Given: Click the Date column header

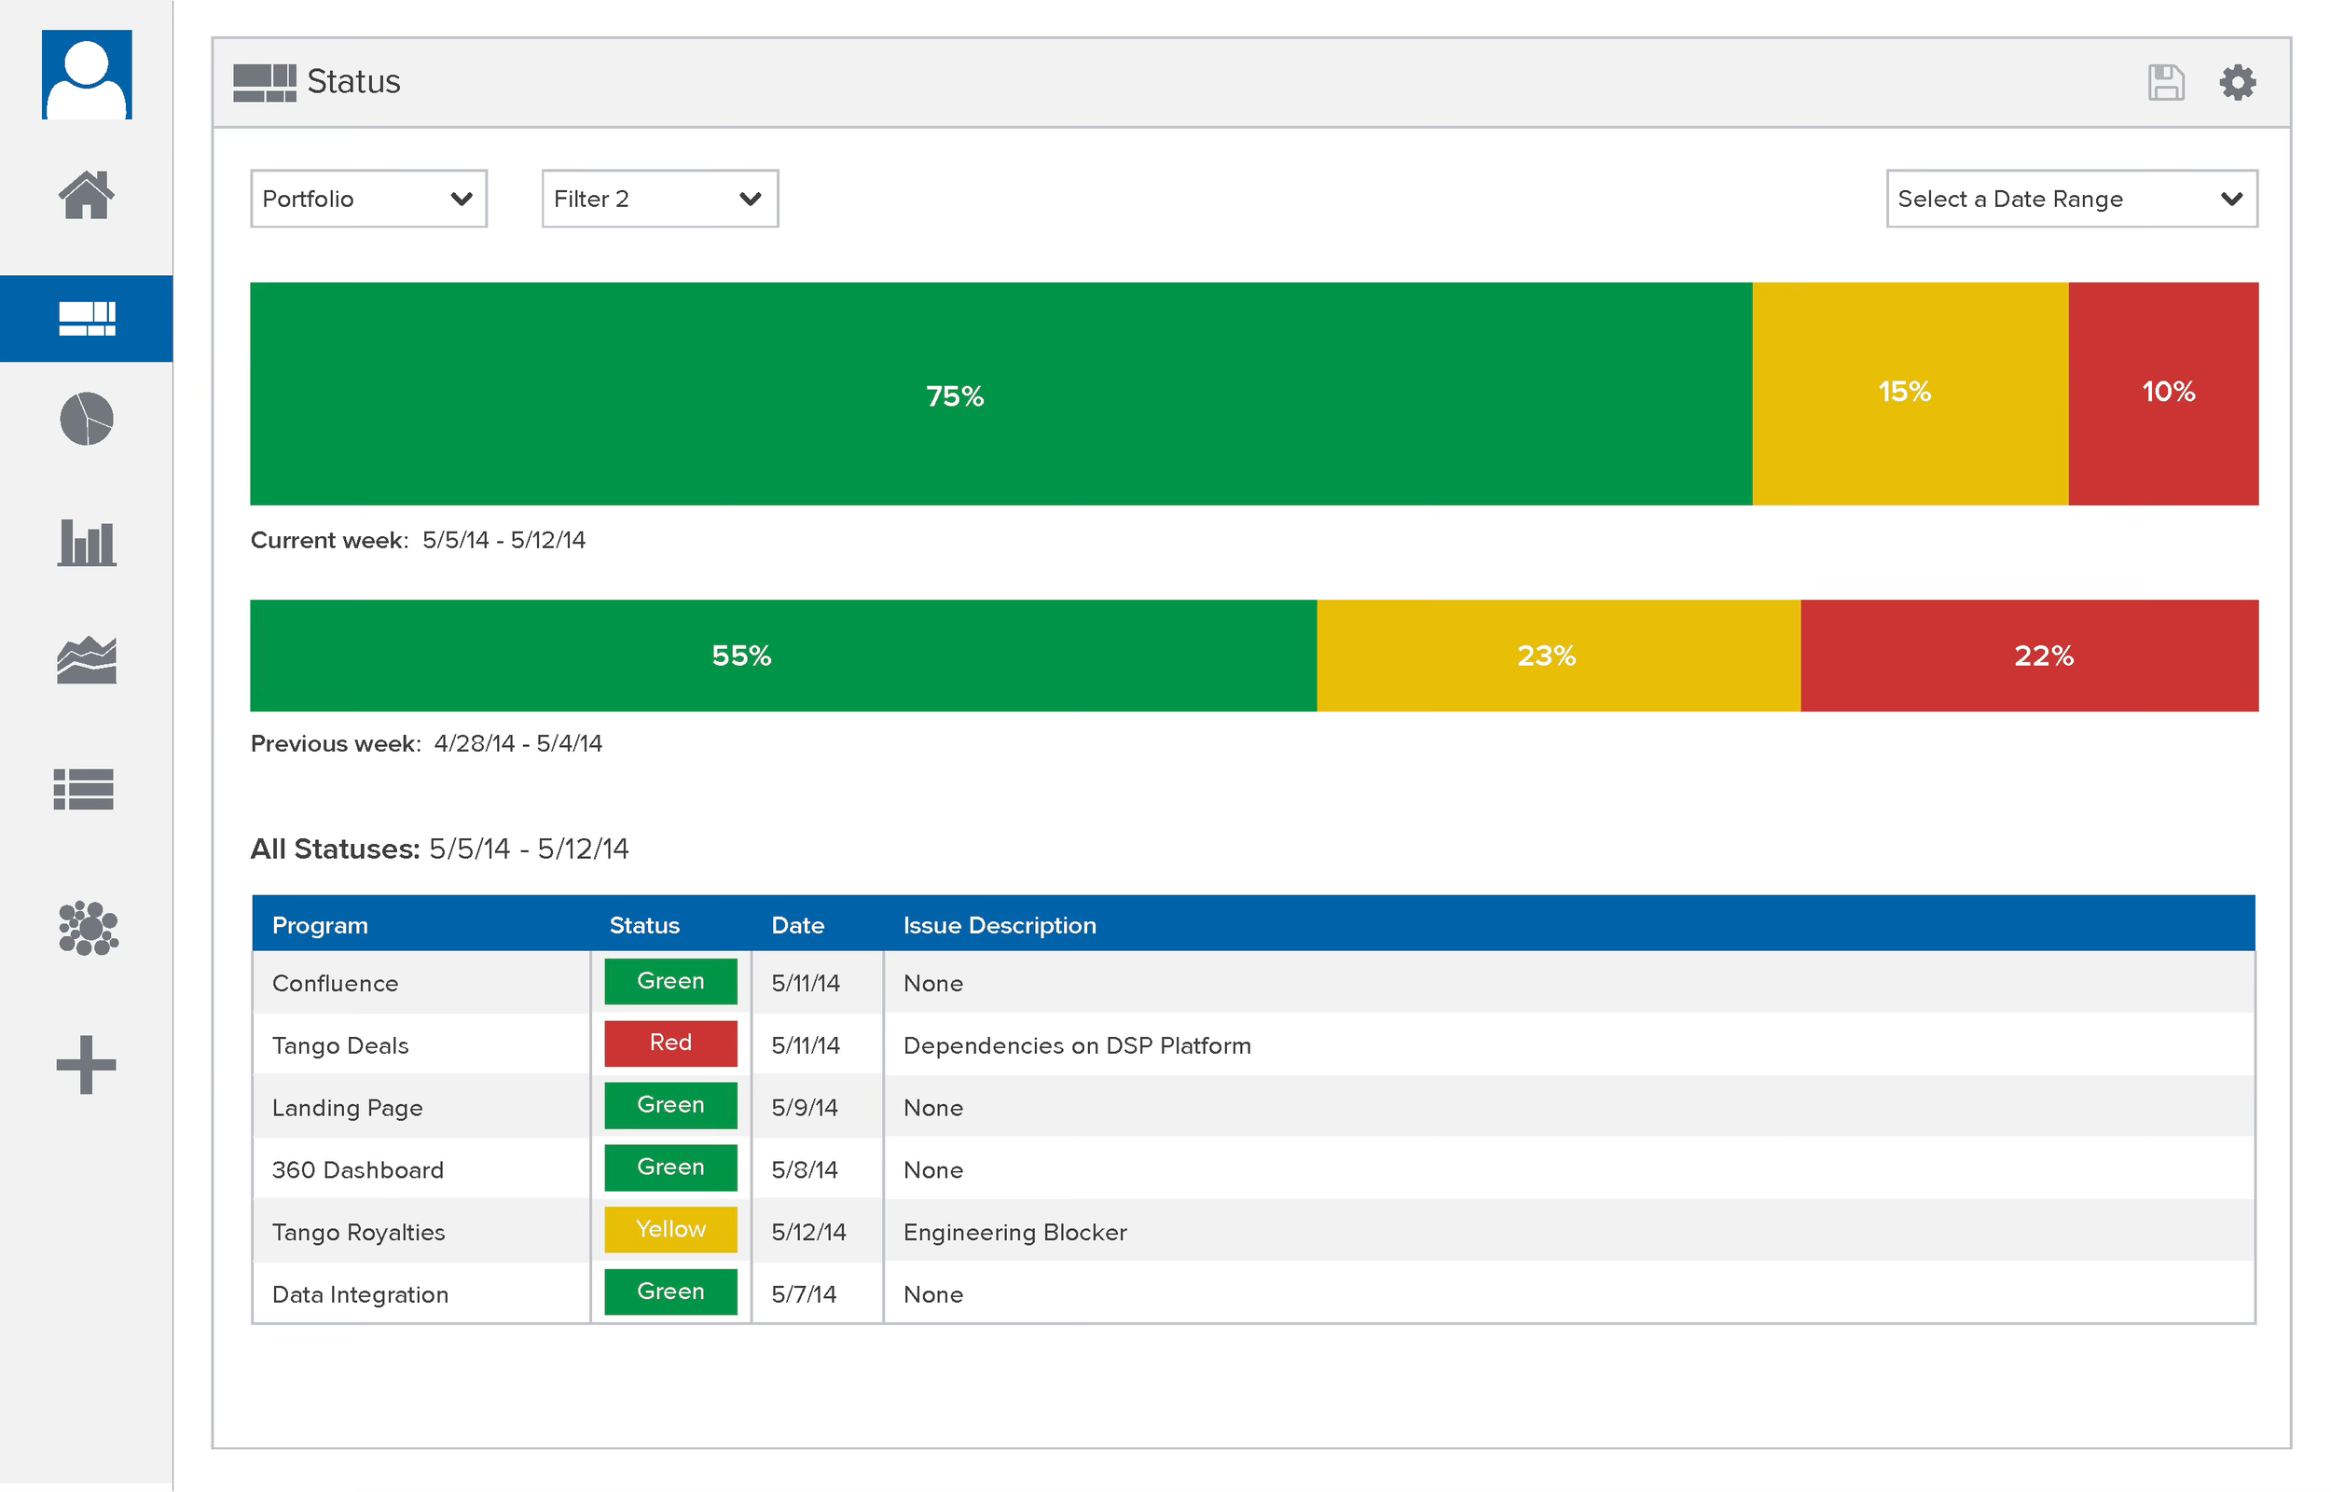Looking at the screenshot, I should (x=797, y=925).
